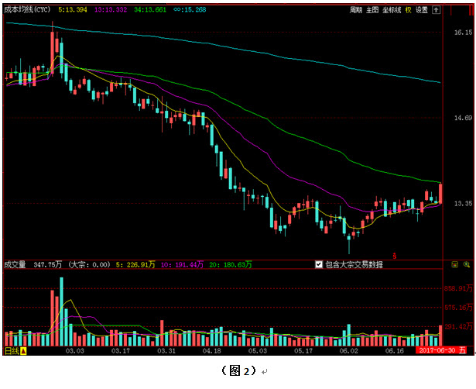Click the 04.18 date on the time axis
This screenshot has width=476, height=389.
coord(211,351)
